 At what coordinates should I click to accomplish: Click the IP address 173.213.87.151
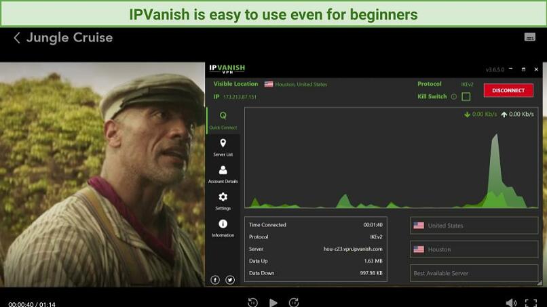(240, 97)
